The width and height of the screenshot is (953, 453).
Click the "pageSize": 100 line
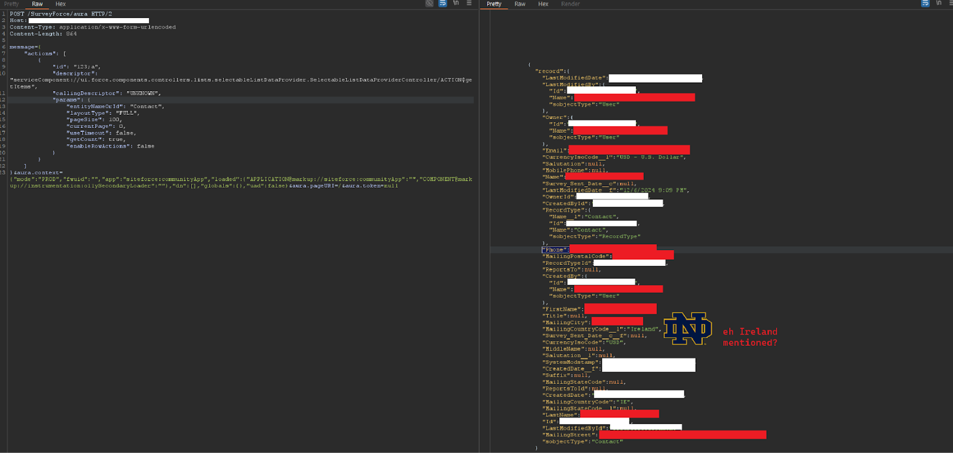pos(94,120)
